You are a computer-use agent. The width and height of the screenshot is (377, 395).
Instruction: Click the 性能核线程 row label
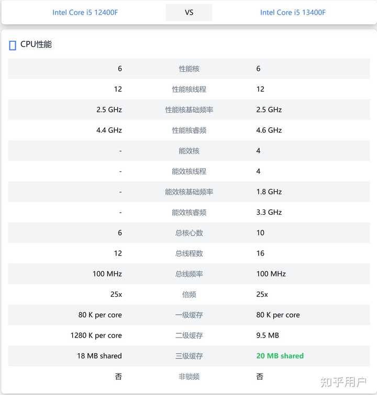[x=189, y=89]
